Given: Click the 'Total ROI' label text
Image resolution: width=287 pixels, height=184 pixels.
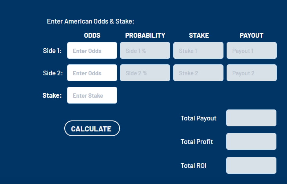Looking at the screenshot, I should tap(193, 166).
